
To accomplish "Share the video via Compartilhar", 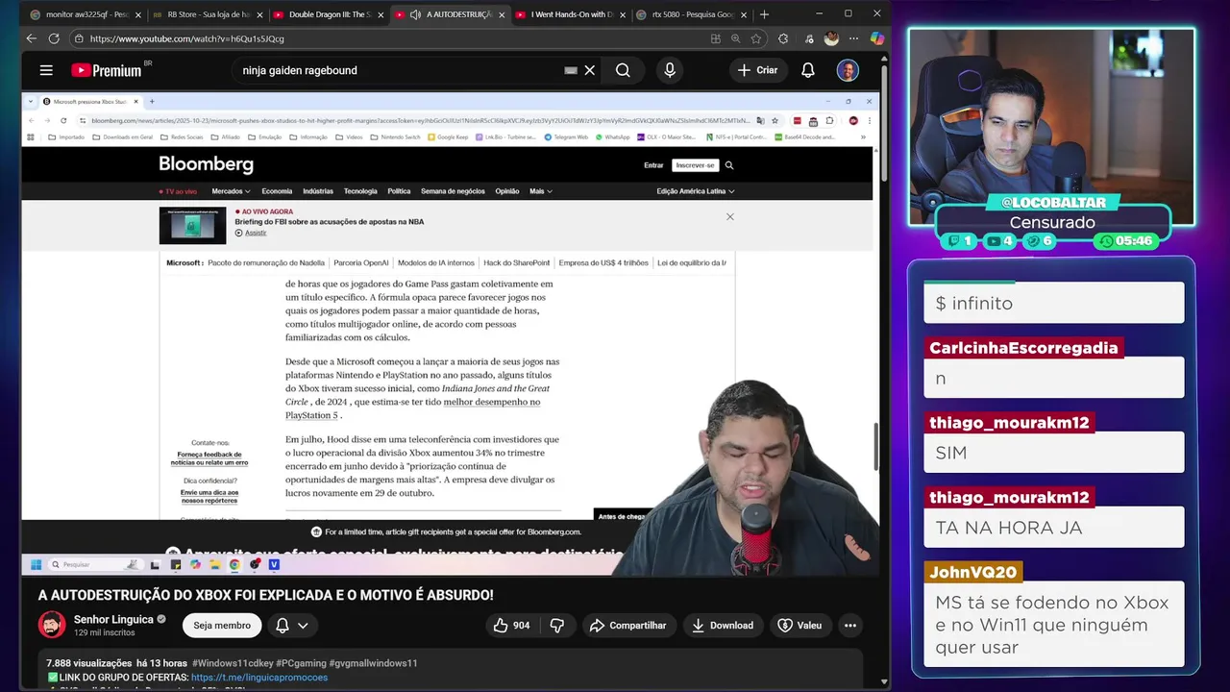I will (x=627, y=626).
